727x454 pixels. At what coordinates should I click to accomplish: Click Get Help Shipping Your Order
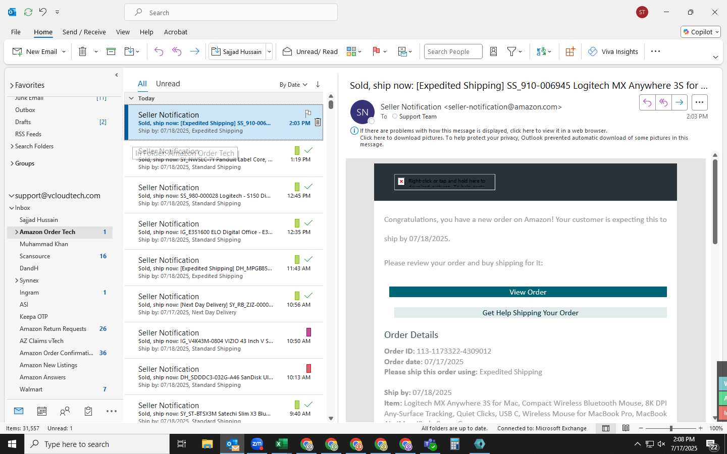pyautogui.click(x=530, y=313)
